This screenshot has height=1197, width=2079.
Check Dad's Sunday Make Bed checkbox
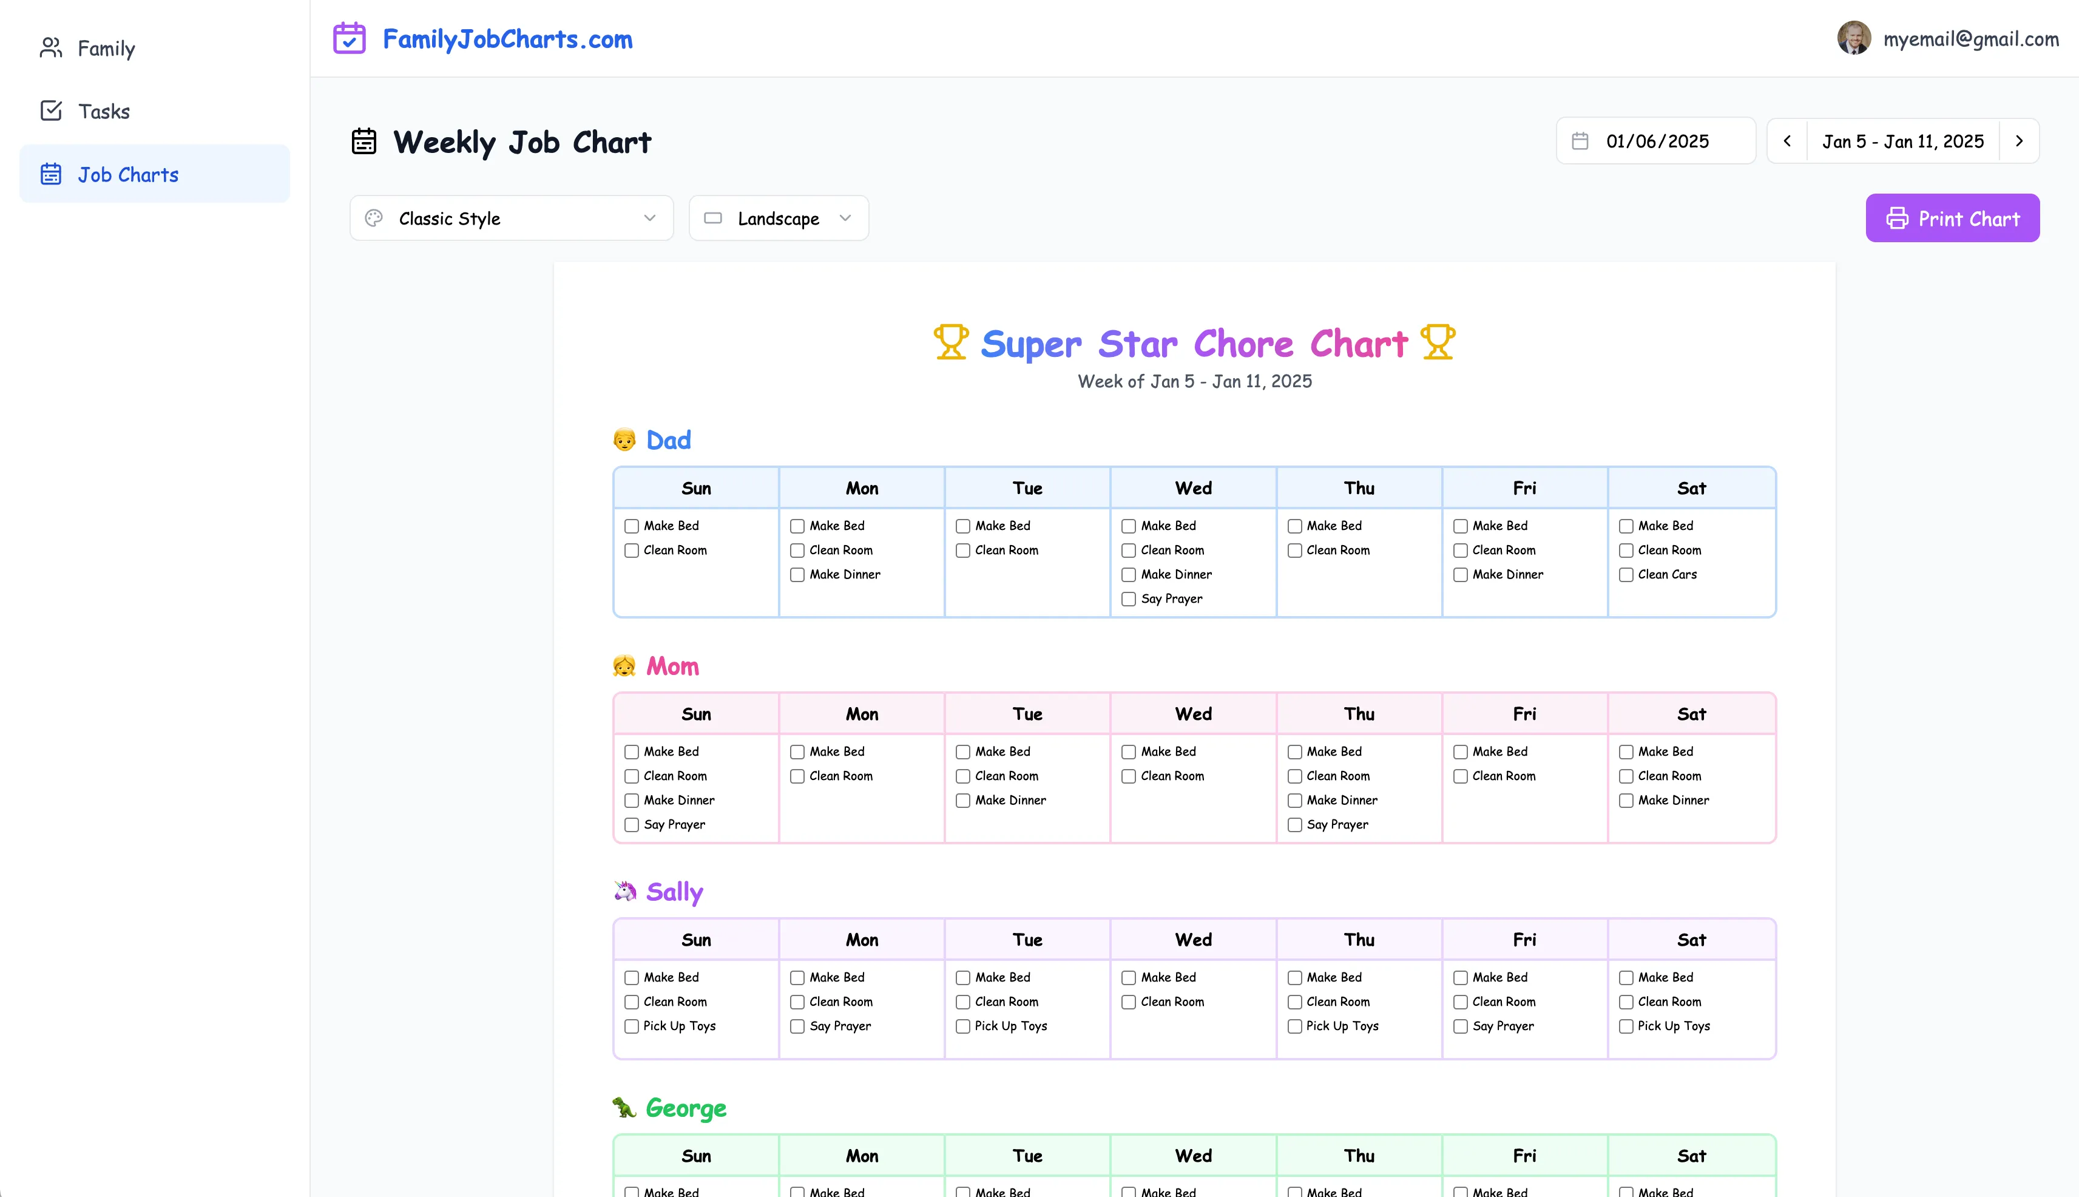631,526
